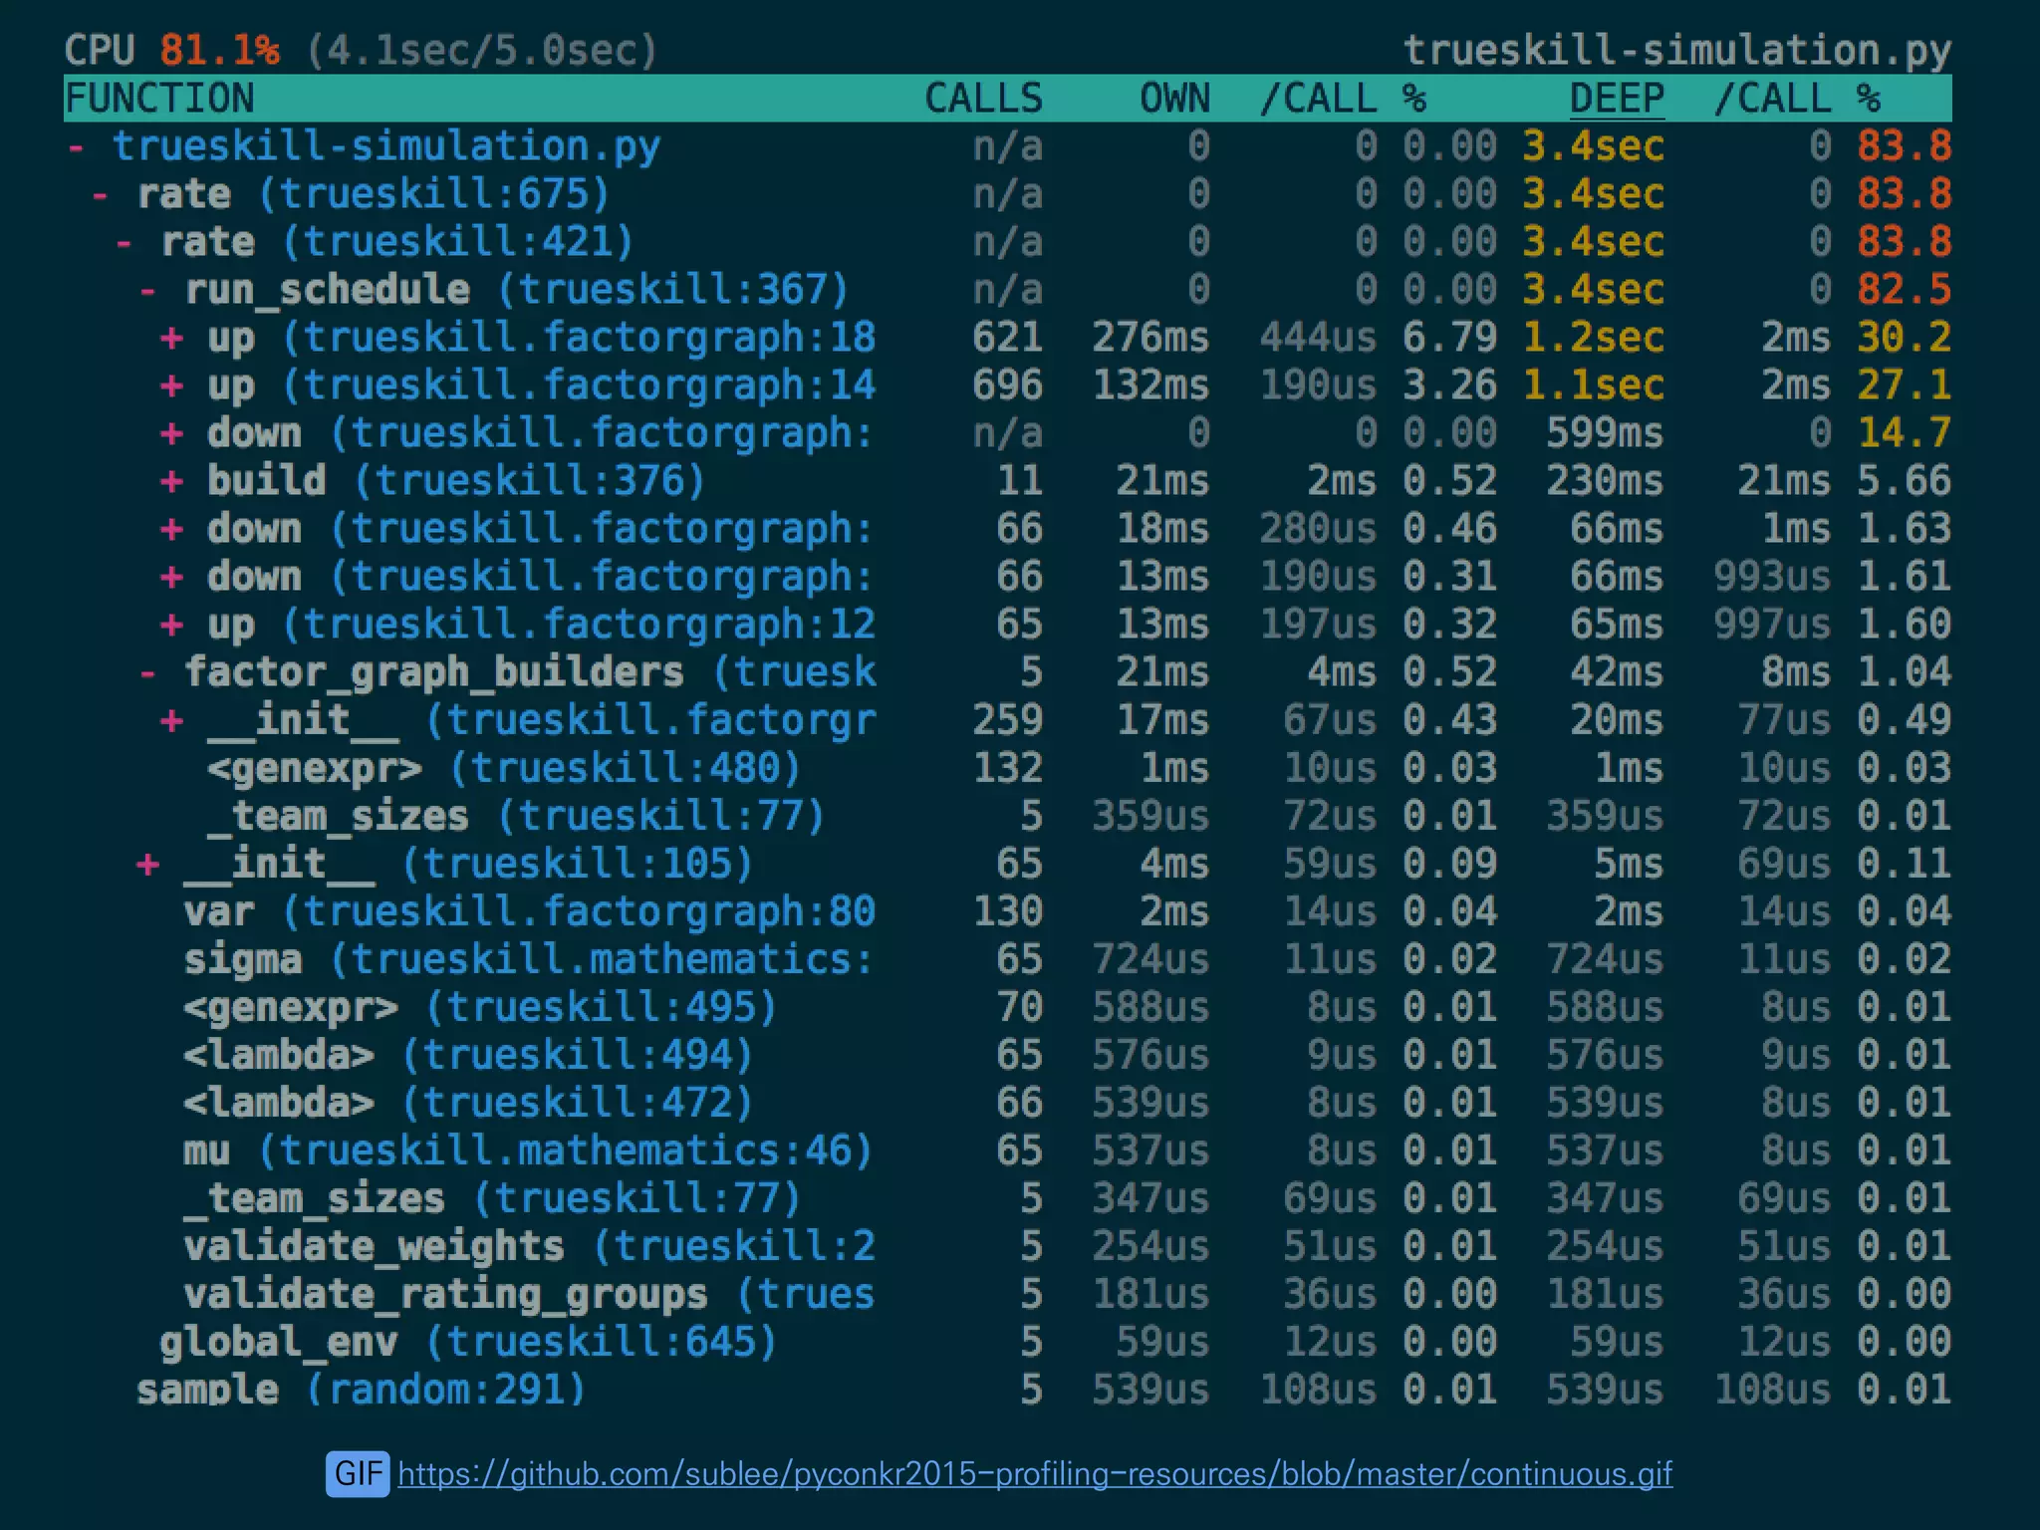The width and height of the screenshot is (2040, 1530).
Task: Click the 82.5 deep percentage value
Action: pyautogui.click(x=1905, y=291)
